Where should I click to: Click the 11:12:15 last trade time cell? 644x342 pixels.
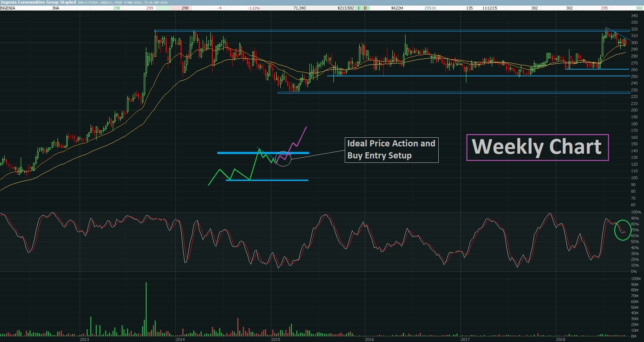pyautogui.click(x=490, y=8)
